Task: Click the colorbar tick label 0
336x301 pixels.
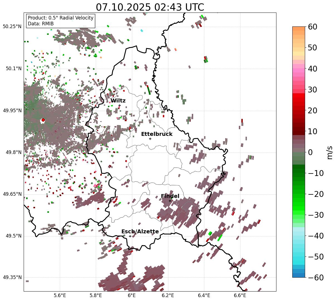Action: [310, 152]
